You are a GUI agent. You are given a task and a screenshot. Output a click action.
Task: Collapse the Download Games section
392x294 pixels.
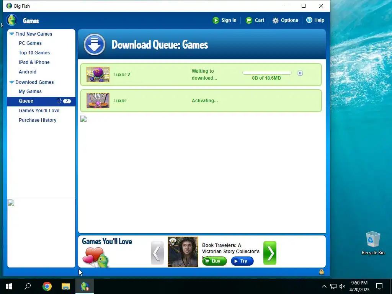[x=11, y=82]
